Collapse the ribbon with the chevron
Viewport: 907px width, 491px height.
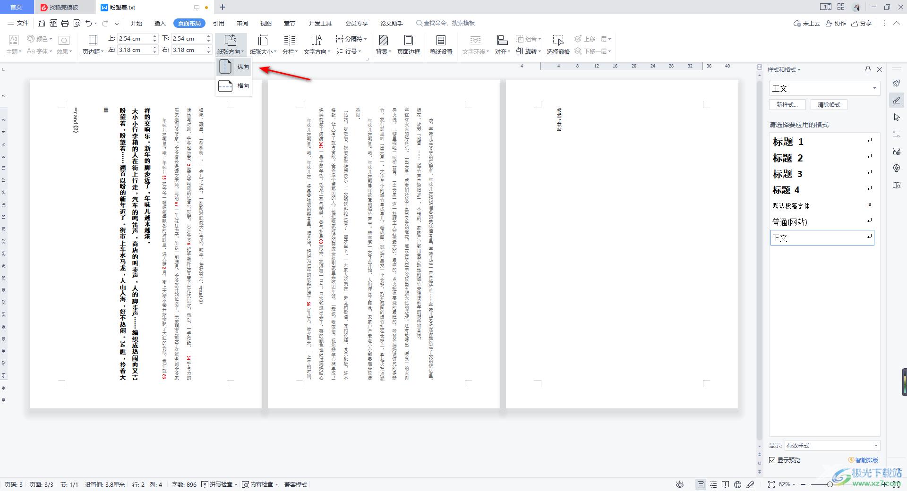[897, 23]
